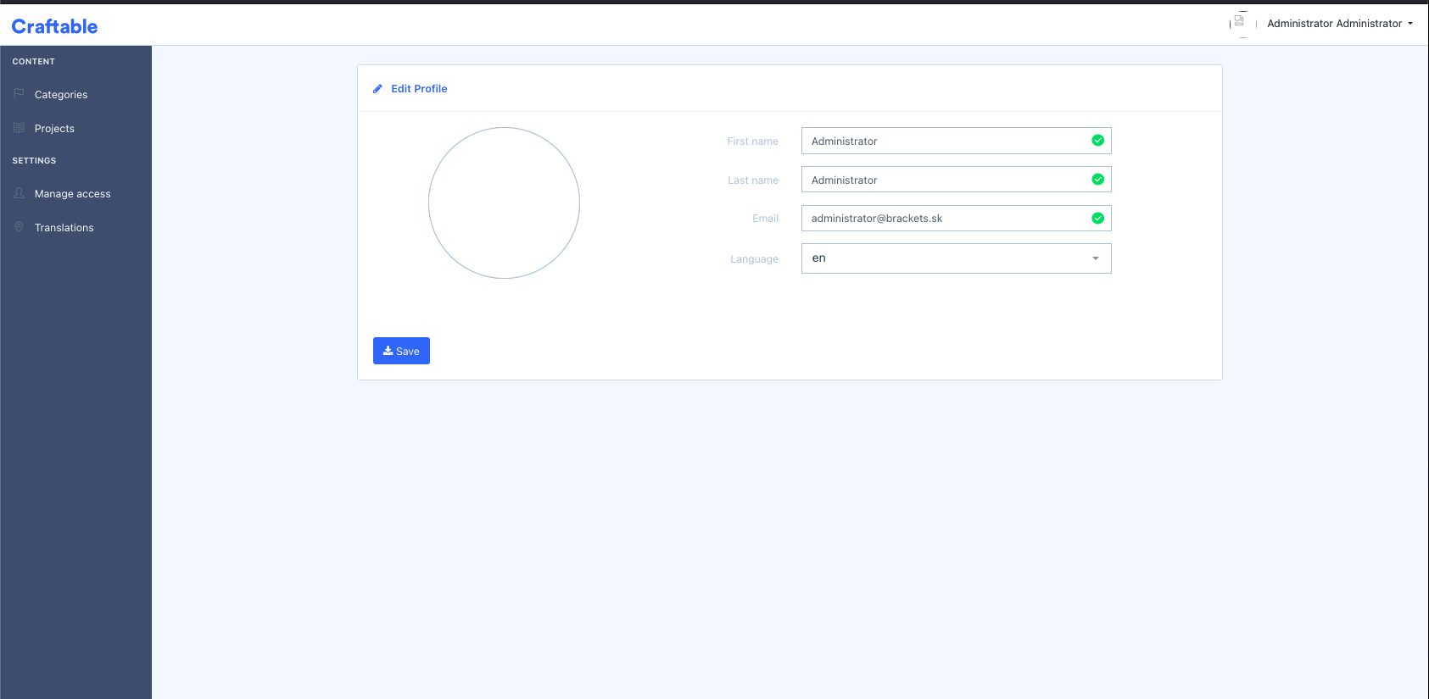Click the green checkmark in Last name

pos(1097,180)
